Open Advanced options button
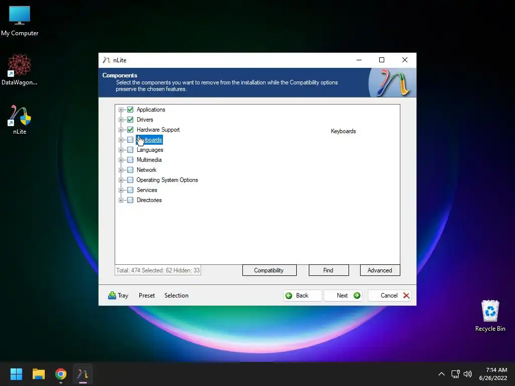 coord(380,270)
